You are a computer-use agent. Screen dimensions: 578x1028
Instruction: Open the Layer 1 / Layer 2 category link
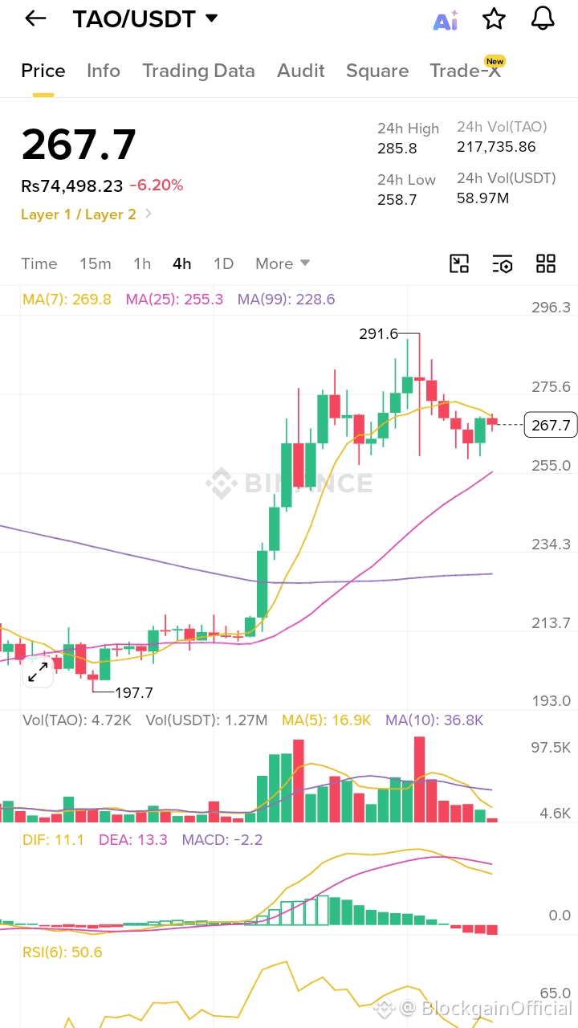[87, 214]
